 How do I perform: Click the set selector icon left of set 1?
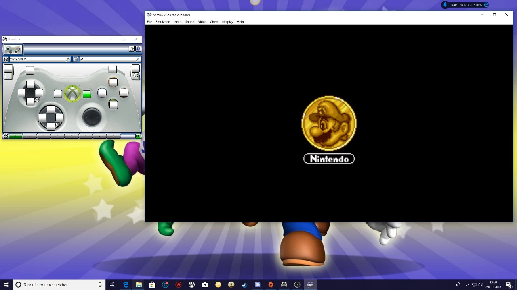coord(6,136)
